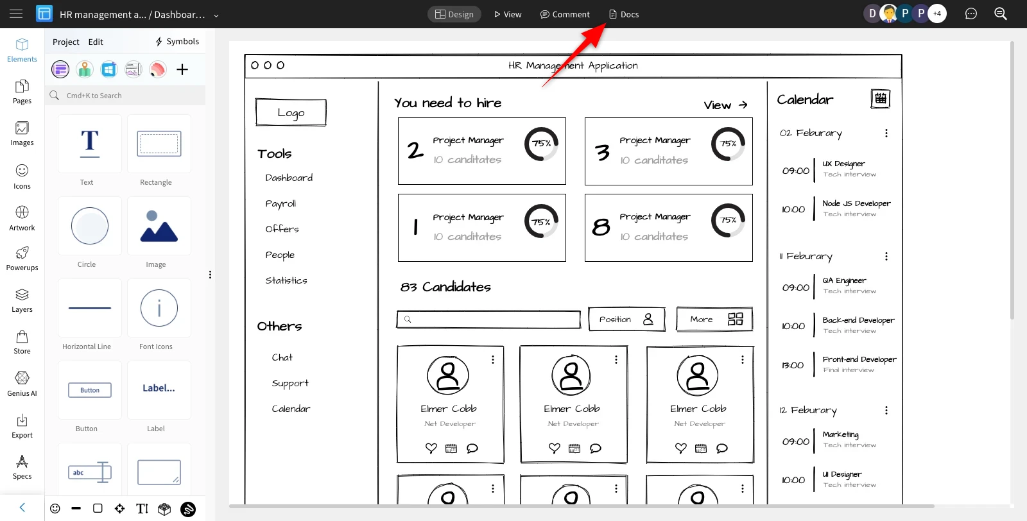Collapse the sidebar with back arrow
Viewport: 1027px width, 521px height.
[22, 508]
